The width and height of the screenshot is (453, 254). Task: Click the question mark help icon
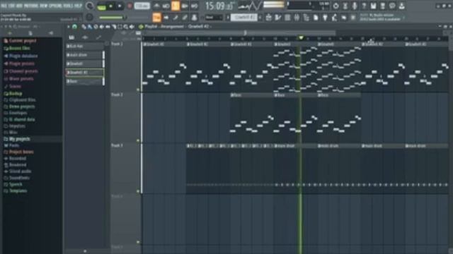point(364,6)
